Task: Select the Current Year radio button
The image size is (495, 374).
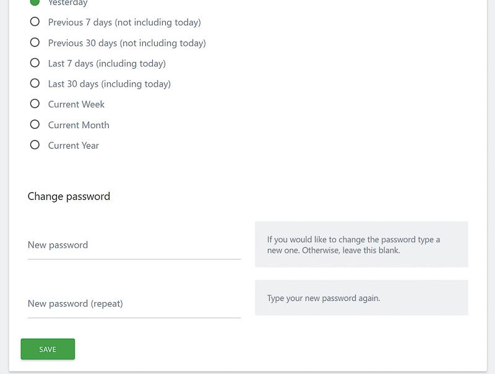Action: tap(35, 145)
